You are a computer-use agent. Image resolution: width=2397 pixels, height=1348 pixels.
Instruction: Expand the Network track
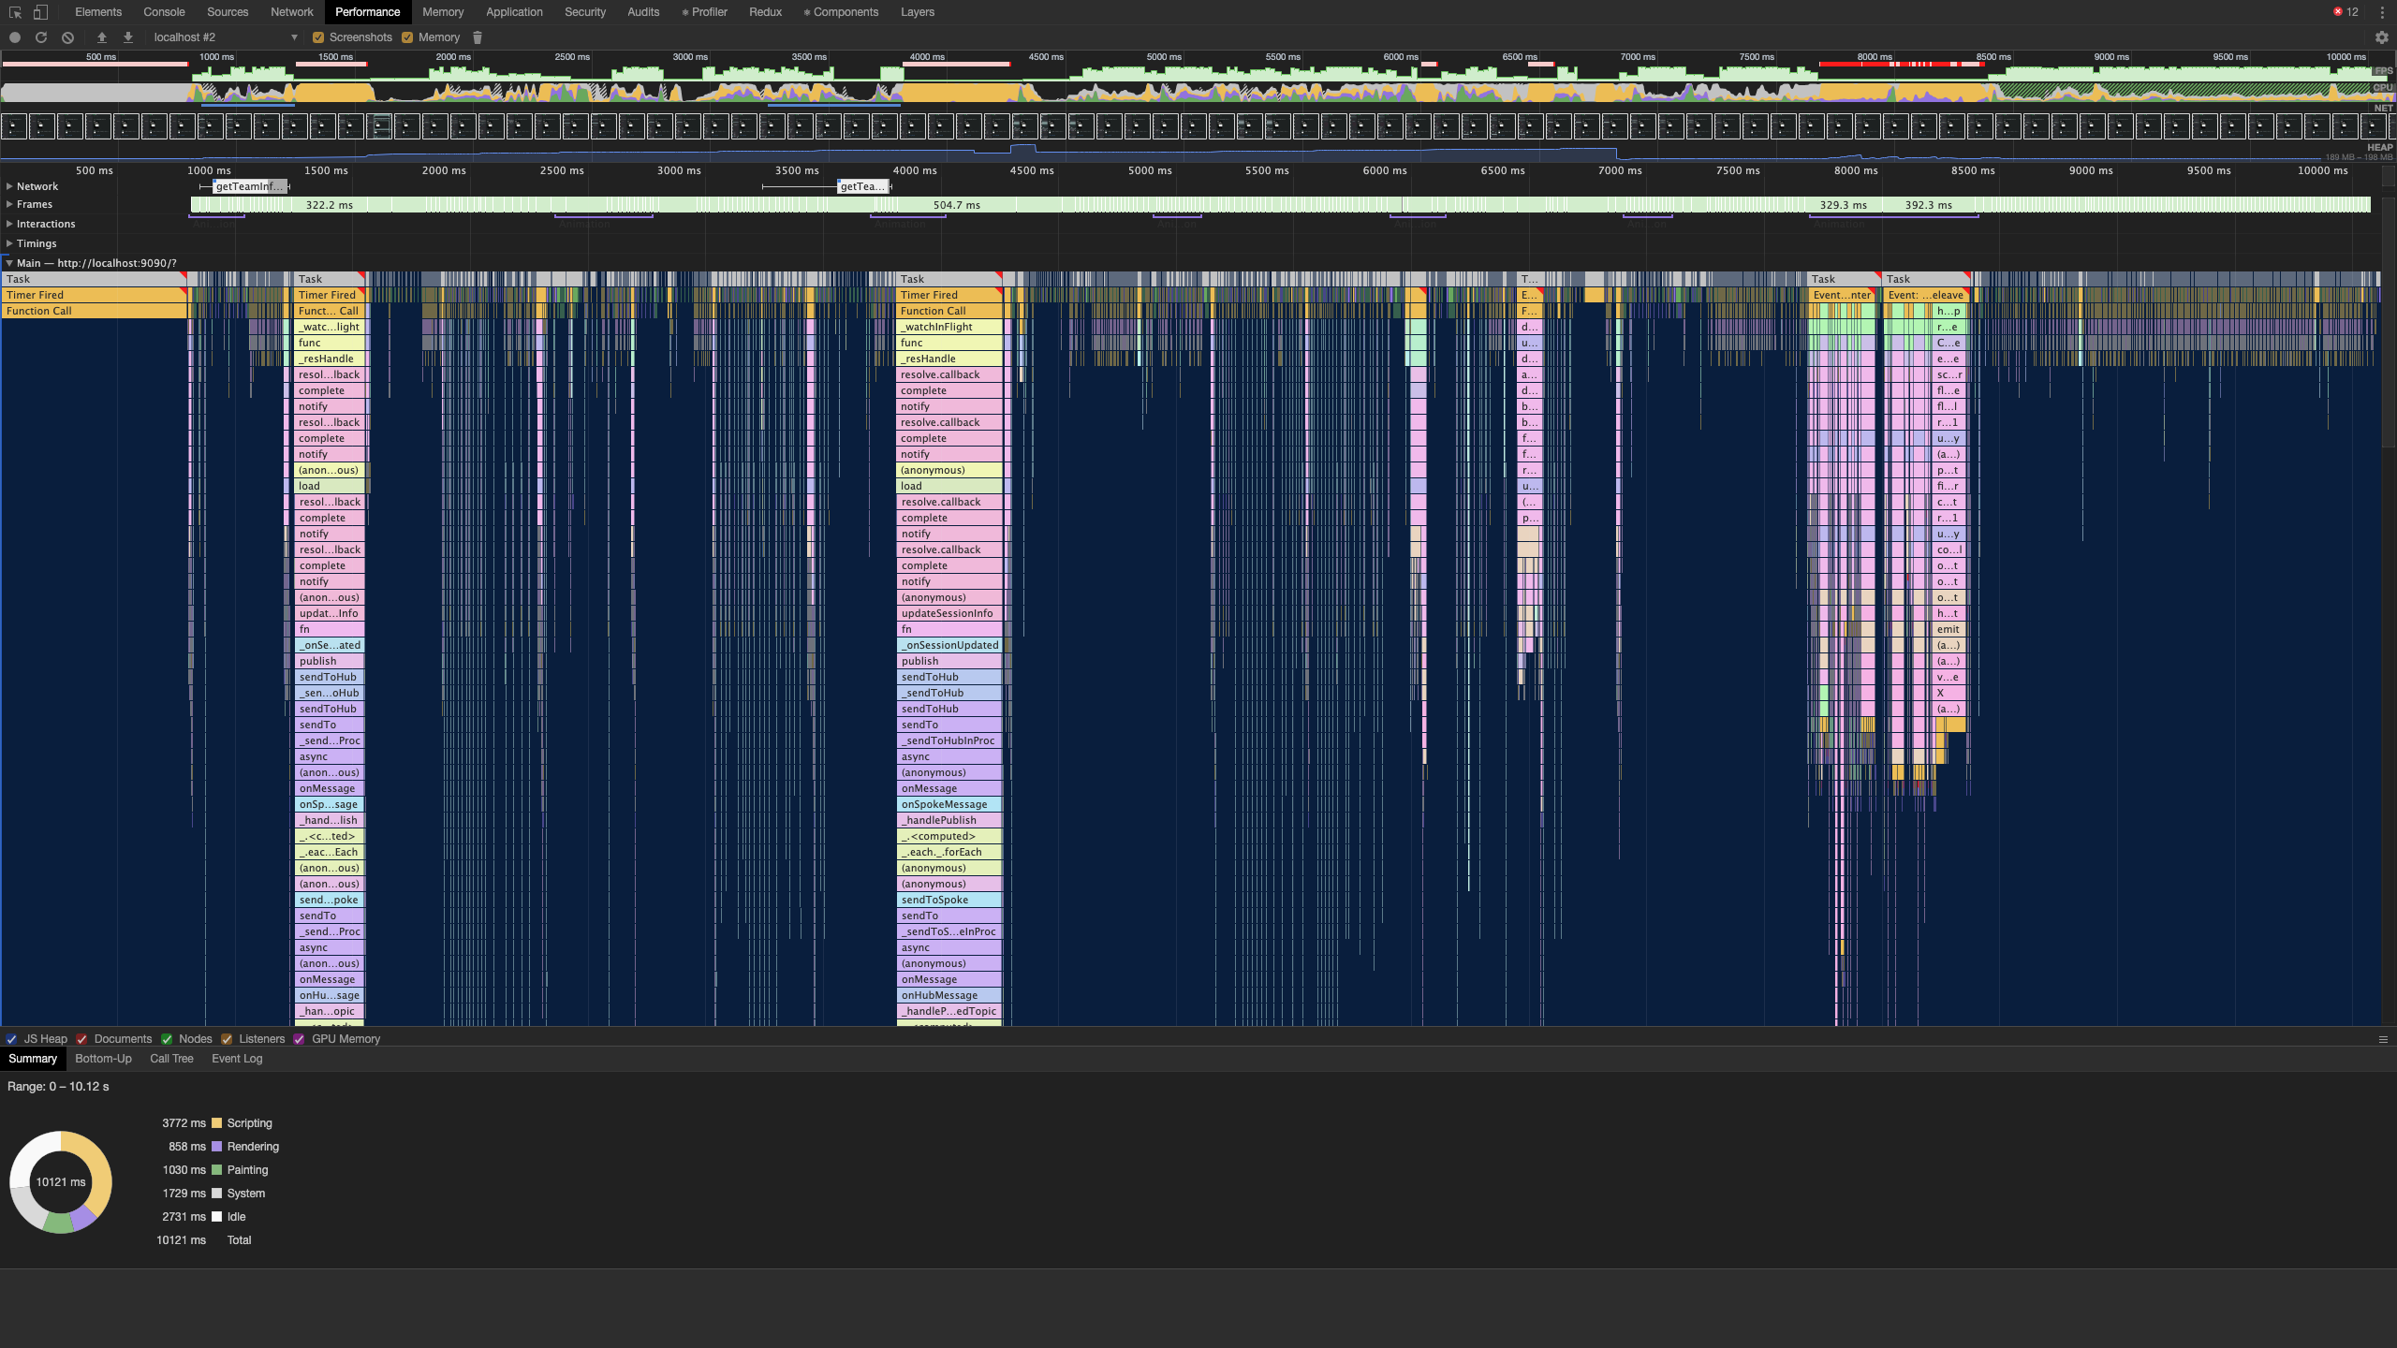tap(9, 186)
